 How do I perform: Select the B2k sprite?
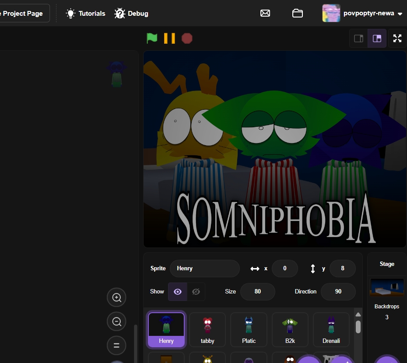290,329
